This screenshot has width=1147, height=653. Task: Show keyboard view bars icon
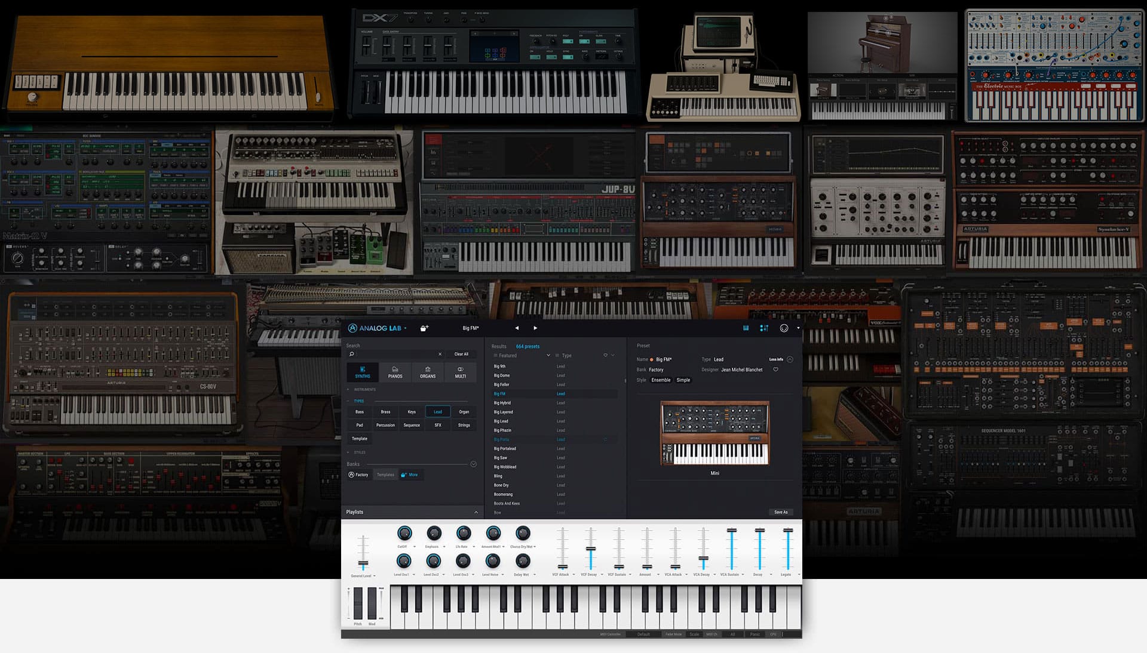[x=746, y=328]
